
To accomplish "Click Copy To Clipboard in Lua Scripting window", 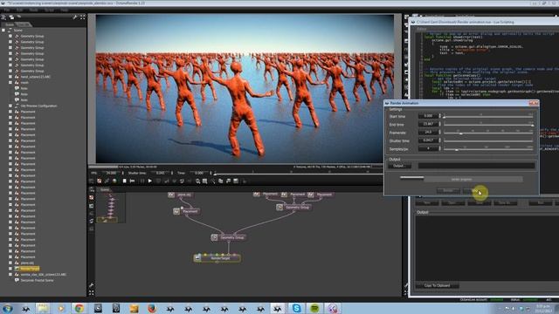I will [x=437, y=285].
